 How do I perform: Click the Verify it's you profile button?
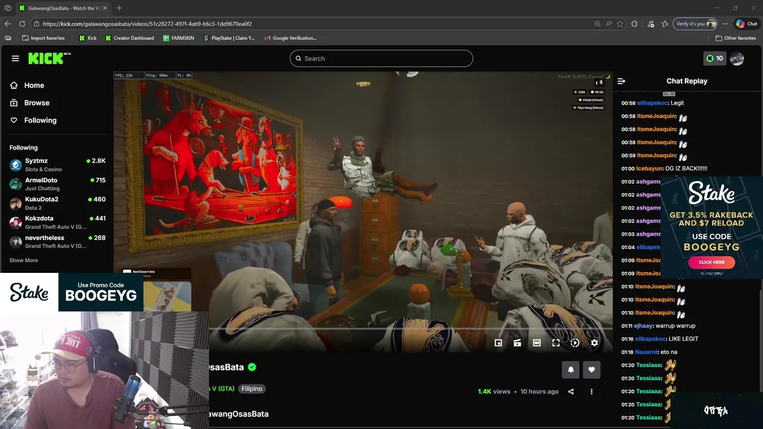[695, 24]
